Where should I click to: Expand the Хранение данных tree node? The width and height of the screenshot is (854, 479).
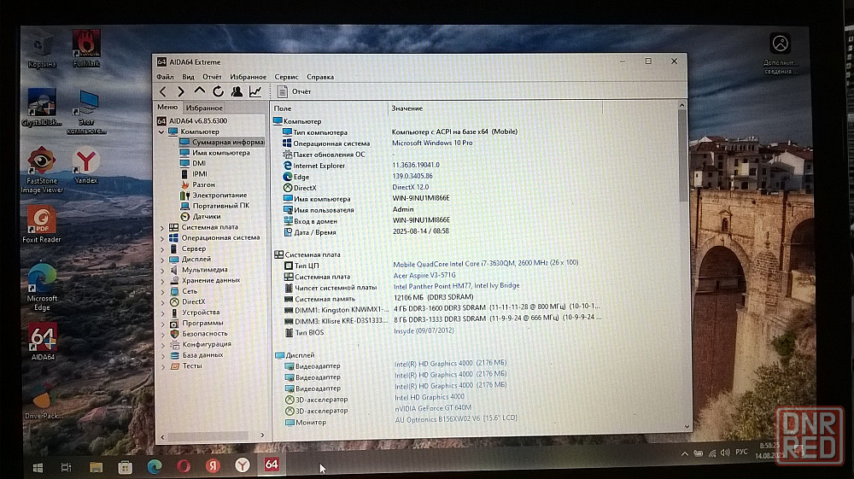pyautogui.click(x=162, y=281)
